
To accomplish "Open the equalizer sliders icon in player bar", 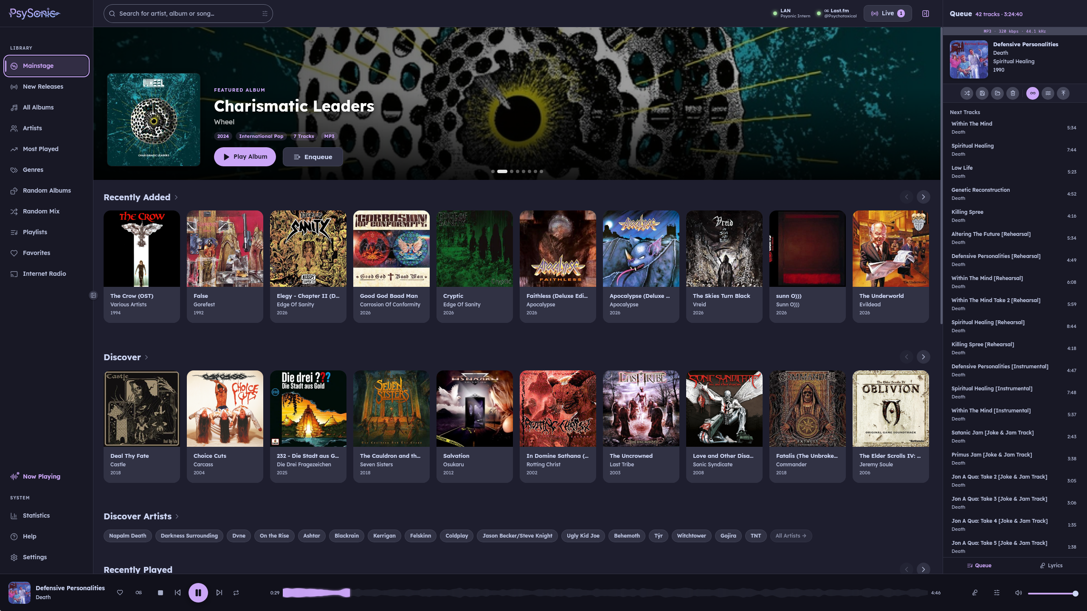I will coord(997,593).
